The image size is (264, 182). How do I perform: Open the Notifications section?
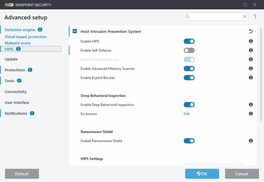[x=16, y=113]
